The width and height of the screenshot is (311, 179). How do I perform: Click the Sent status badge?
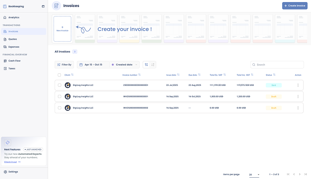click(x=274, y=85)
